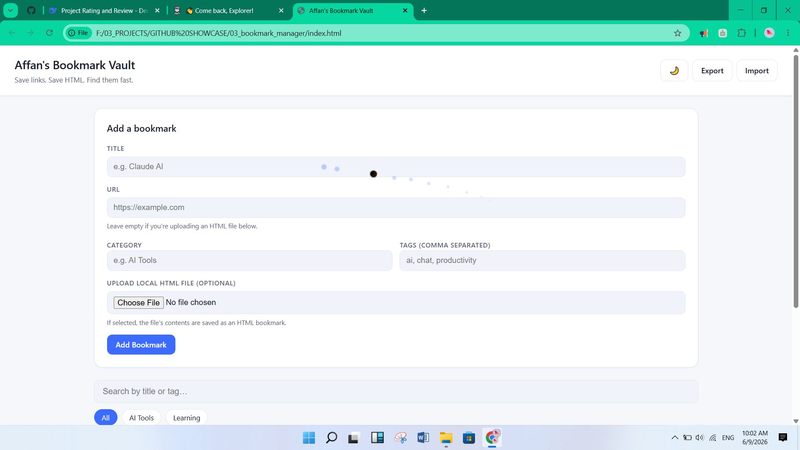The width and height of the screenshot is (800, 450).
Task: Open the Windows Start menu
Action: tap(309, 437)
